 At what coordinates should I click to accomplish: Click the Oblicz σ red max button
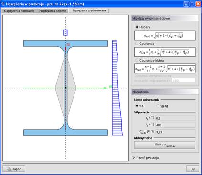165,145
